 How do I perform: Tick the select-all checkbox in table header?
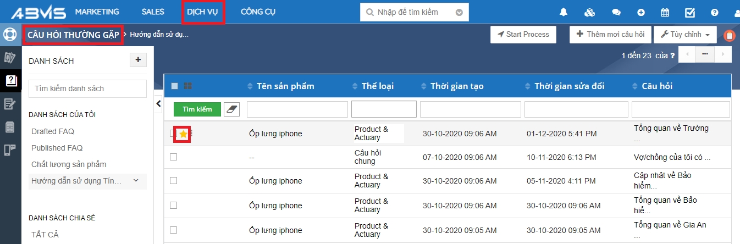[x=174, y=86]
